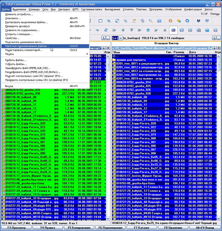Open right panel directory history dropdown arrow
The image size is (222, 231).
coord(219,48)
